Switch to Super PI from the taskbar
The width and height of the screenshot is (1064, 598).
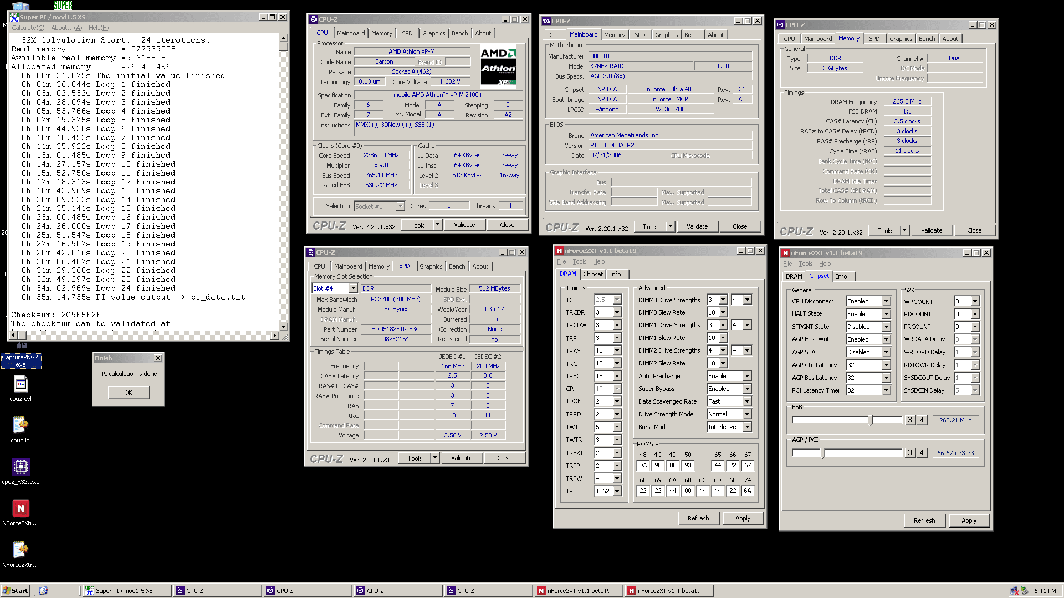click(127, 591)
